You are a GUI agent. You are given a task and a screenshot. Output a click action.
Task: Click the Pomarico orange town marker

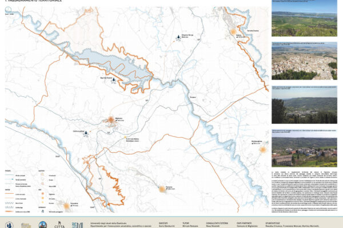(x=162, y=189)
